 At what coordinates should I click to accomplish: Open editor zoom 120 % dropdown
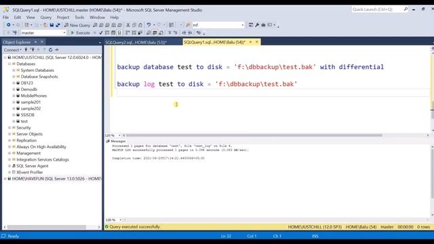119,136
